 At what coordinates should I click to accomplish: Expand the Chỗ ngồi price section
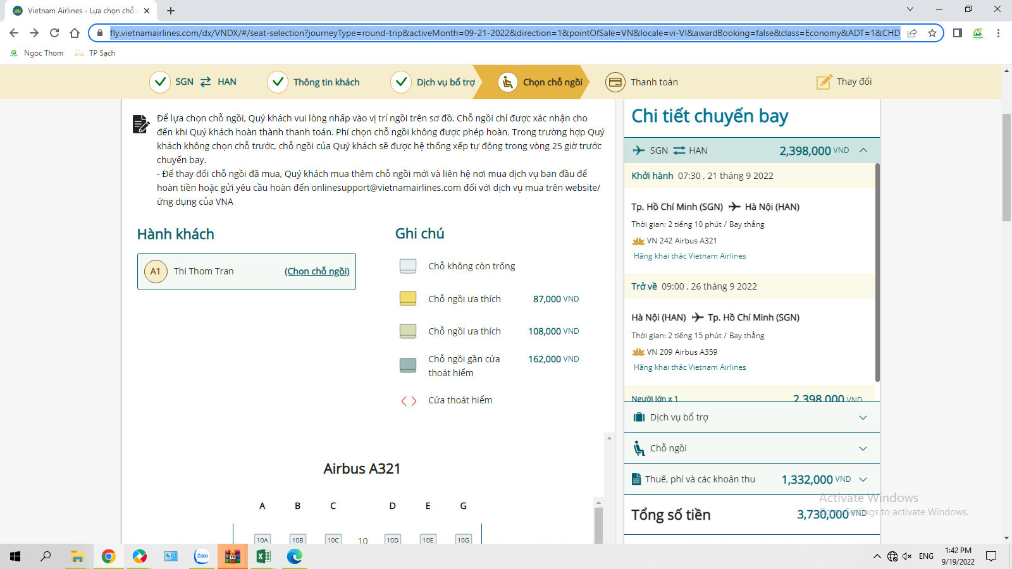pos(751,448)
